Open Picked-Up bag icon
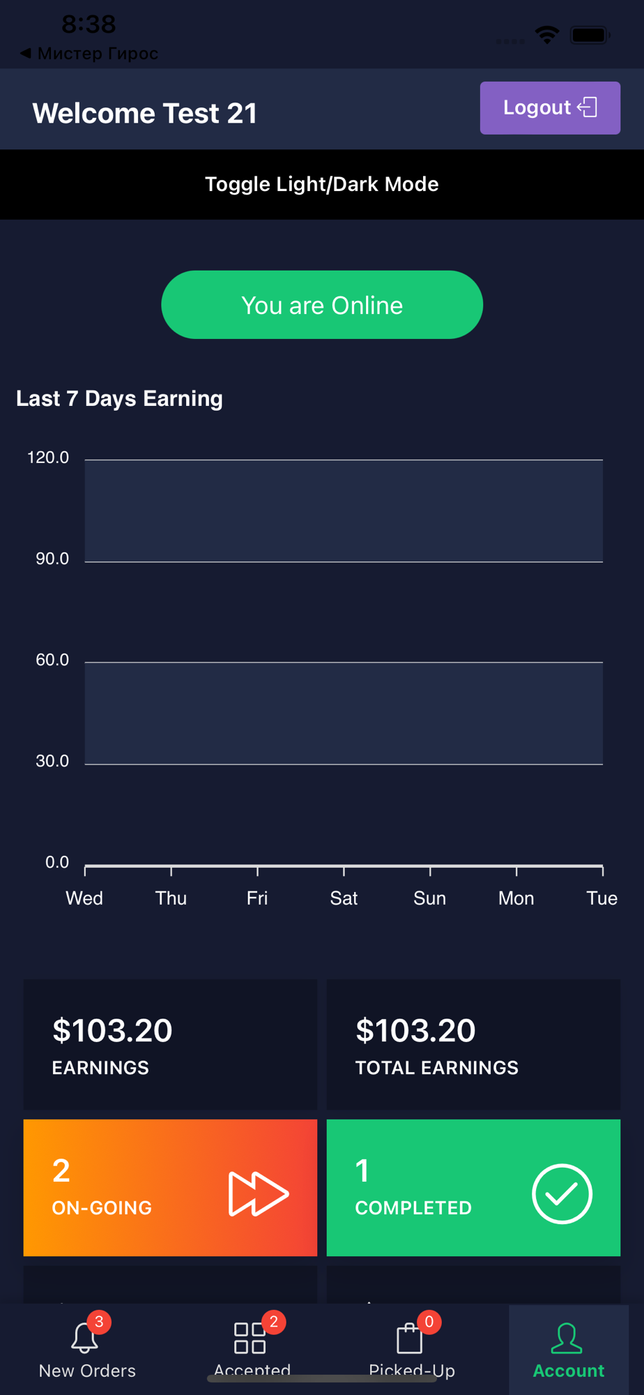Screen dimensions: 644x1395 pyautogui.click(x=410, y=1338)
